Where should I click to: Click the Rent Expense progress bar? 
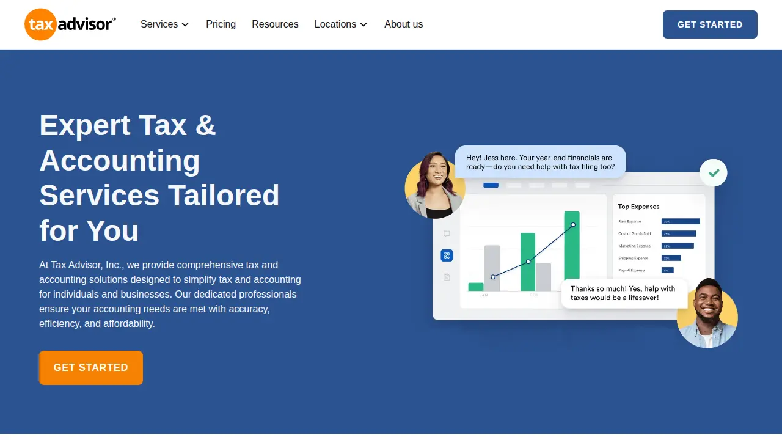(x=681, y=221)
